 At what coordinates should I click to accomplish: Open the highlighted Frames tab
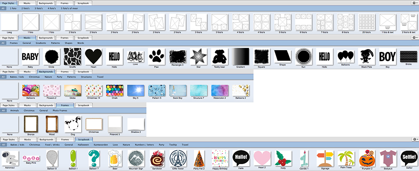coord(65,105)
